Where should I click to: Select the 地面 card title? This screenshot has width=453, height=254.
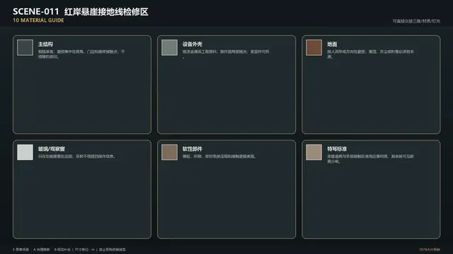tap(332, 44)
